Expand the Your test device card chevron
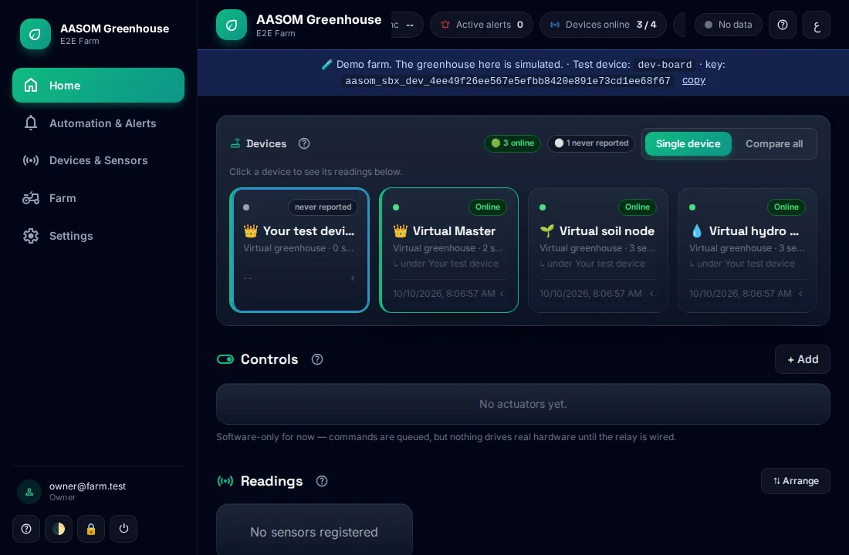 click(x=353, y=278)
